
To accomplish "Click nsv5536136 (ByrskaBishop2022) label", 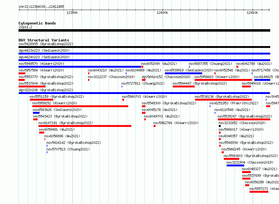I will point(222,97).
